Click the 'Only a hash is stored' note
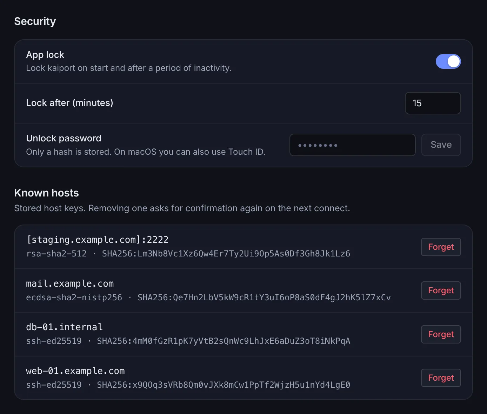 coord(146,152)
